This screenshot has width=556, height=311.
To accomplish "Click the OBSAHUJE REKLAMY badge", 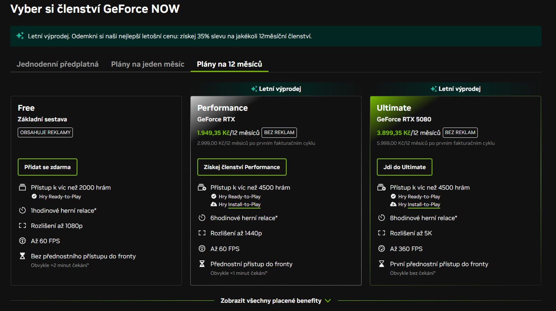I will click(45, 132).
